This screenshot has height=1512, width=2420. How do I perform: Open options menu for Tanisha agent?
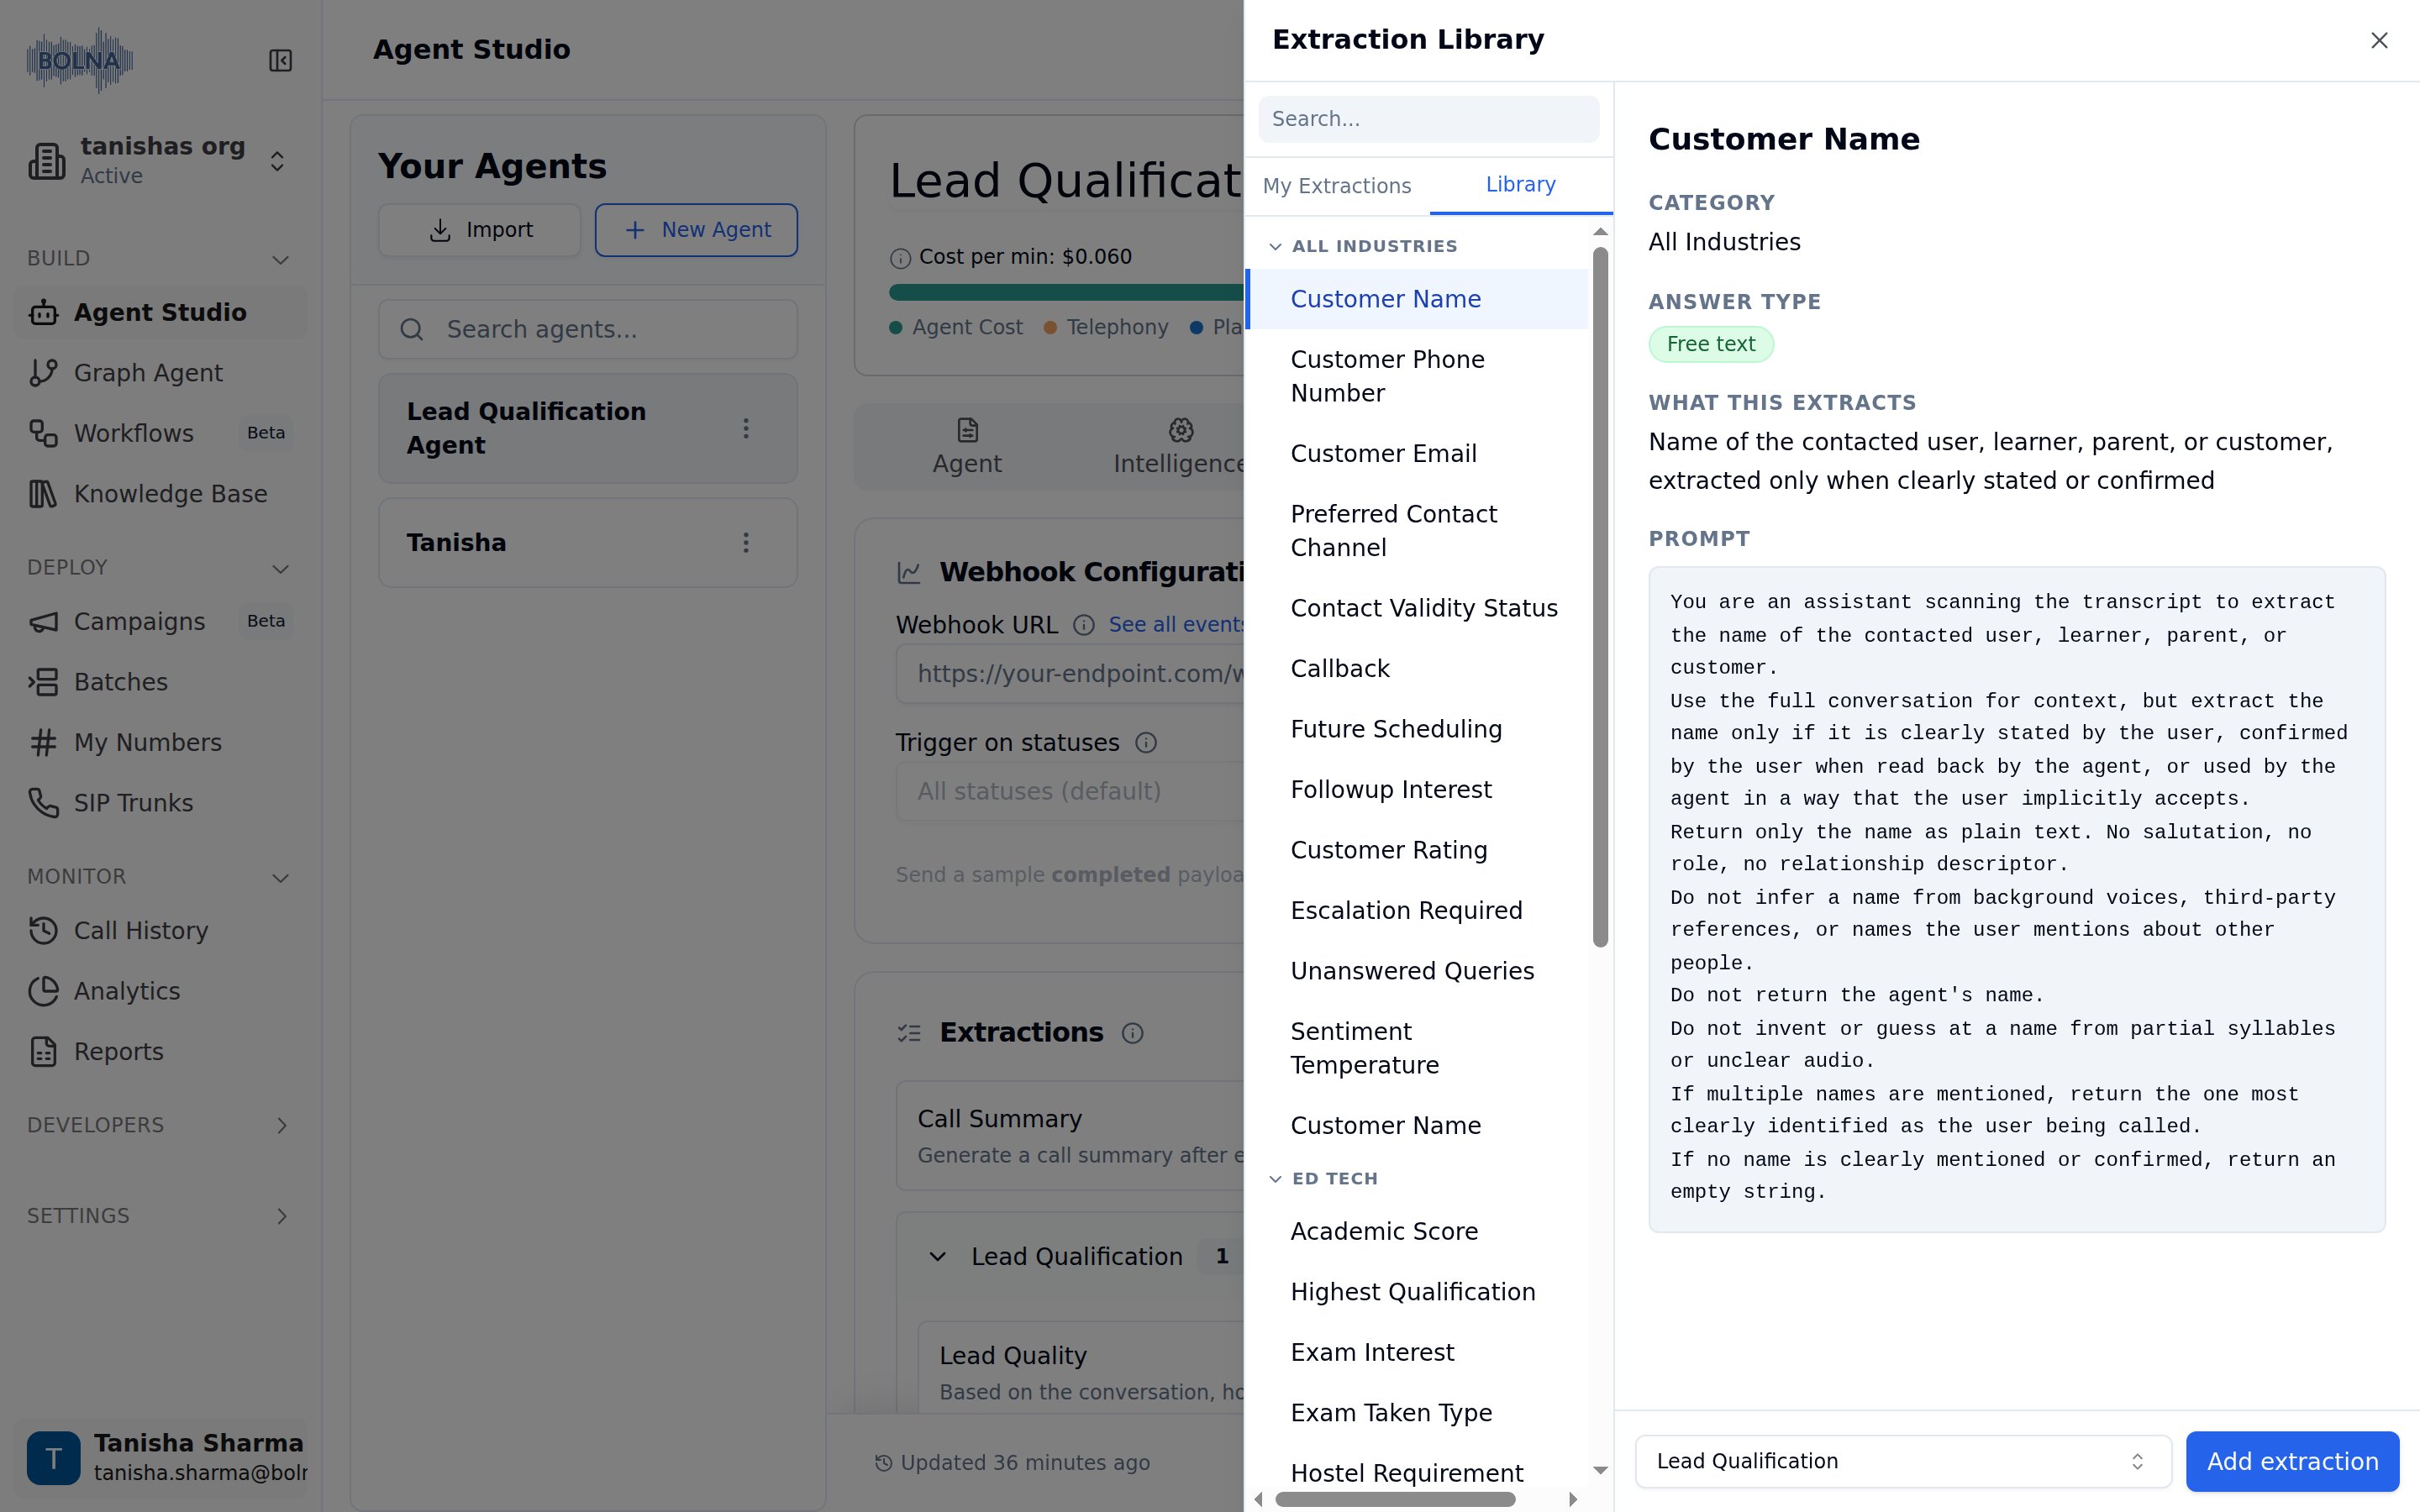746,543
